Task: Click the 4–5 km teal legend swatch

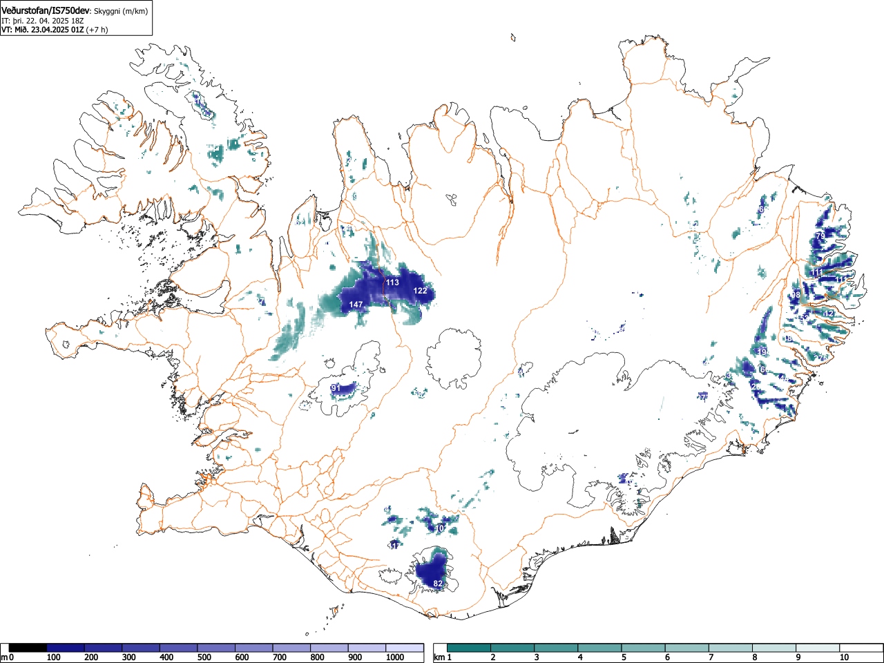Action: click(599, 648)
